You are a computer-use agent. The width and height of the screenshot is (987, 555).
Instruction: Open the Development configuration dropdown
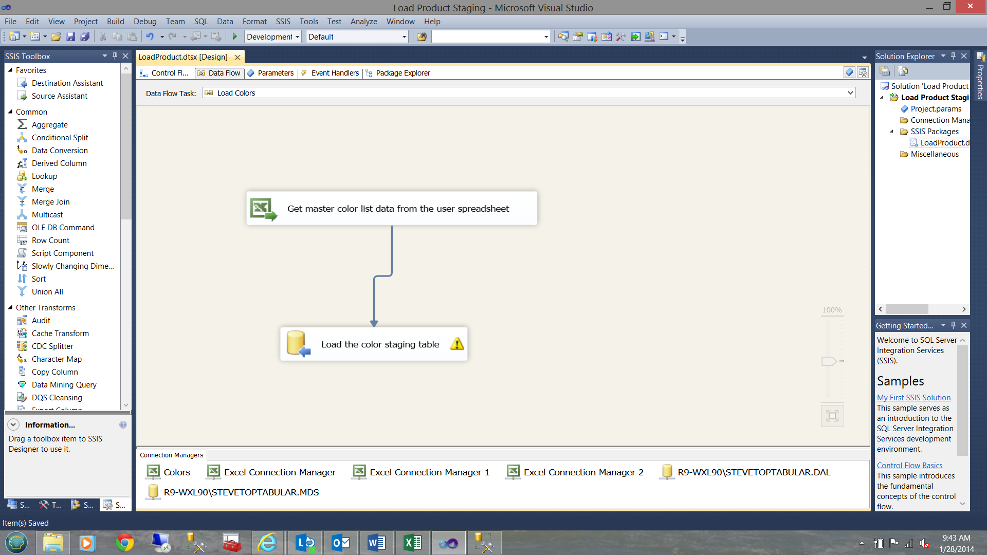tap(297, 37)
